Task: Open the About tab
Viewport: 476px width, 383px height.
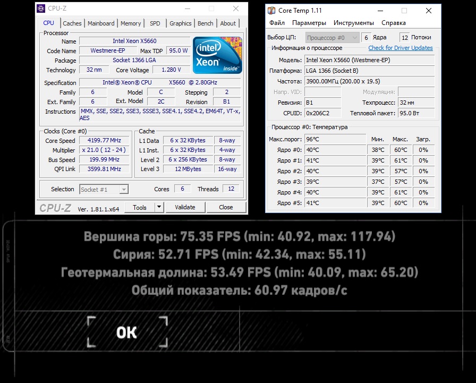Action: [228, 23]
